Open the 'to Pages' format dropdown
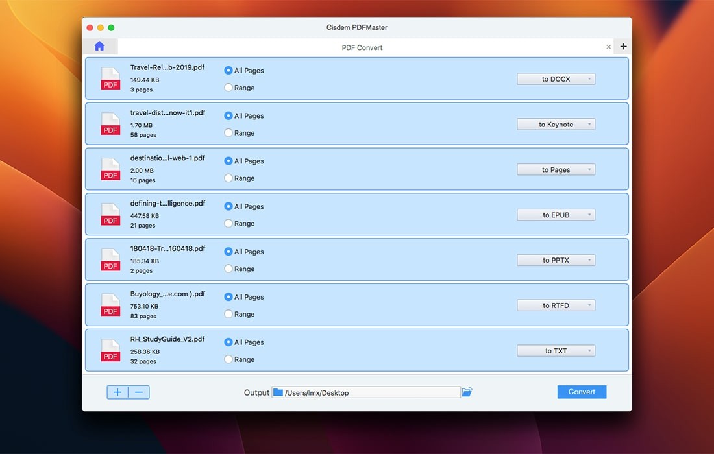Viewport: 714px width, 454px height. (x=556, y=169)
